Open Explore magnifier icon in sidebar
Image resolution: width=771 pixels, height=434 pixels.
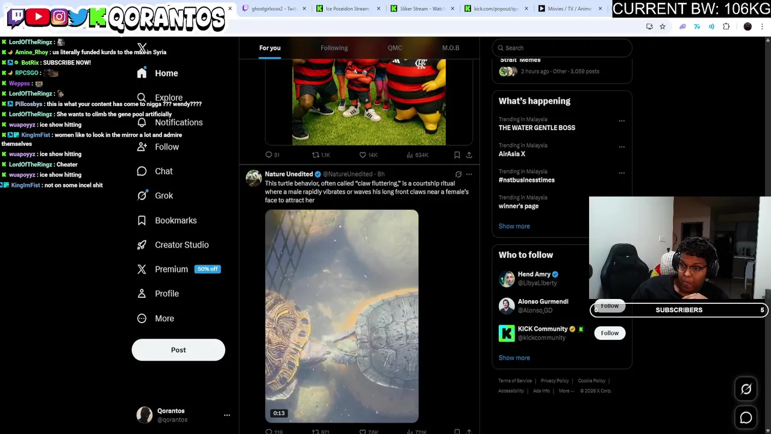(x=142, y=98)
